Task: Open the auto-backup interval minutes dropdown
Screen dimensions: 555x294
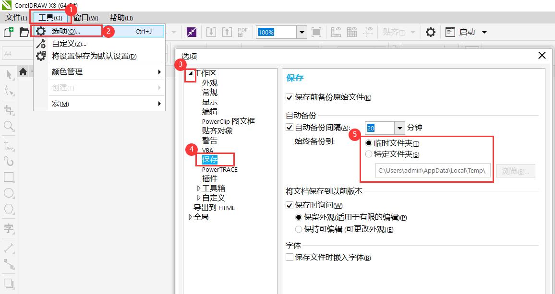Action: coord(400,128)
